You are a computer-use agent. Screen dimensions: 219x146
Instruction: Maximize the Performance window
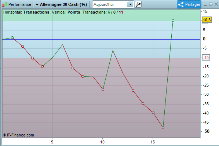211,4
